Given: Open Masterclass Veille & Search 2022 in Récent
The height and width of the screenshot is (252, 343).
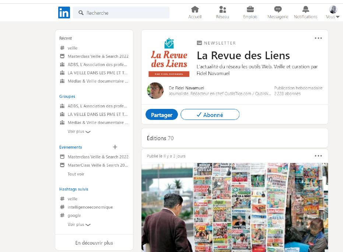Looking at the screenshot, I should click(98, 56).
